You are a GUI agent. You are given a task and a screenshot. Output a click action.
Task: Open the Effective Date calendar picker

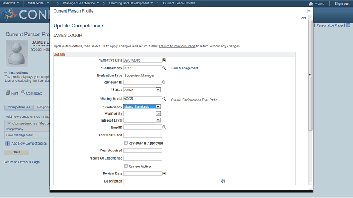point(164,60)
